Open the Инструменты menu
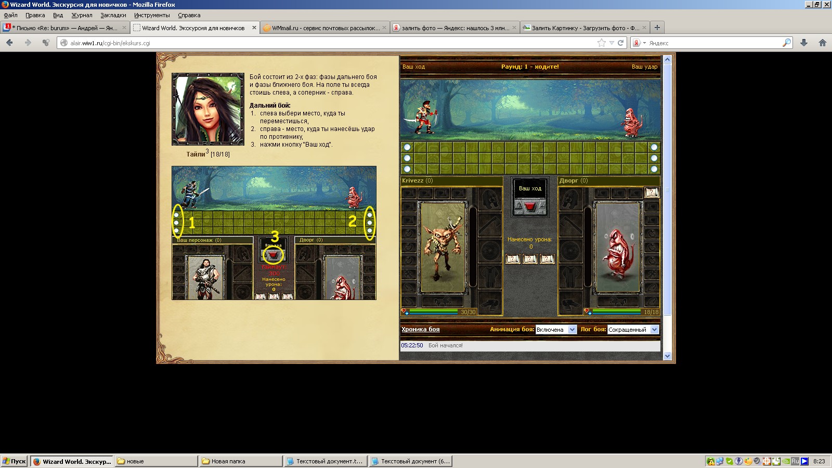The image size is (832, 468). click(152, 15)
